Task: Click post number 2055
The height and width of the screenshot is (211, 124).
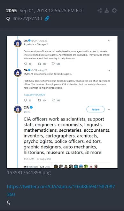Action: pos(12,11)
